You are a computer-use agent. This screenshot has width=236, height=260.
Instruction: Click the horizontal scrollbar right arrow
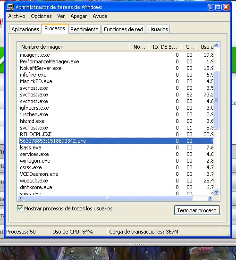pyautogui.click(x=211, y=198)
